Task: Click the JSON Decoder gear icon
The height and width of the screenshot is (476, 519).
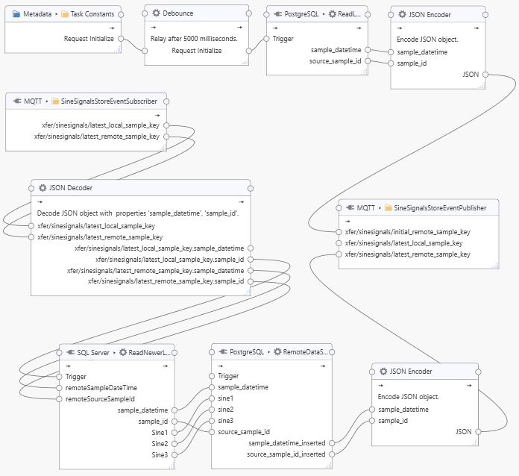Action: point(43,187)
